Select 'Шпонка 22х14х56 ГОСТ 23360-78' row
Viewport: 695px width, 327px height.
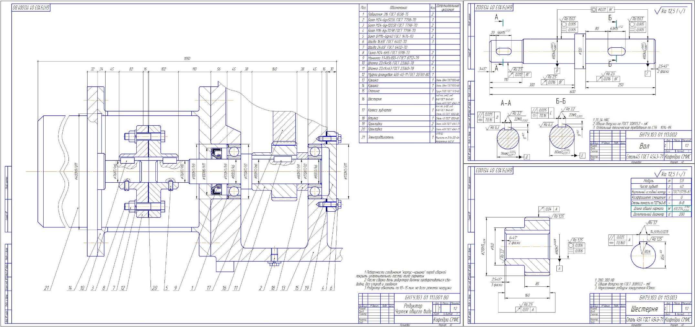coord(410,63)
